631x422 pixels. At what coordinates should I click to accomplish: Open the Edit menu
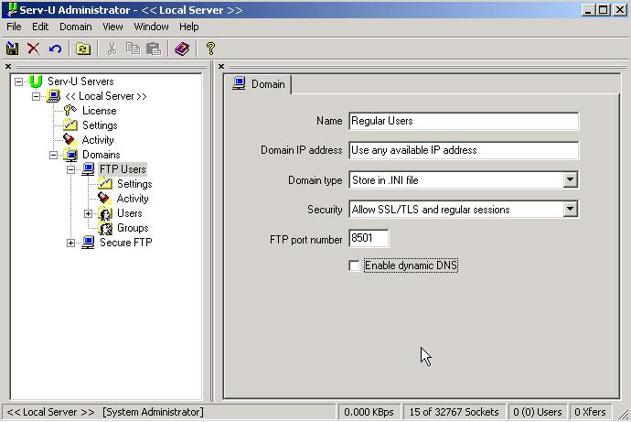click(40, 27)
